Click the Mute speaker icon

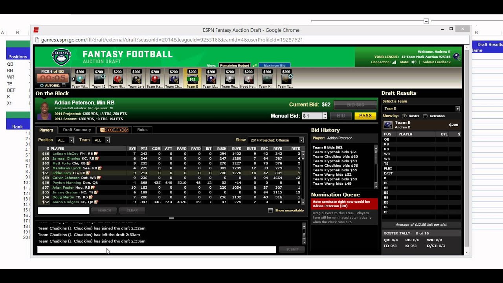414,62
